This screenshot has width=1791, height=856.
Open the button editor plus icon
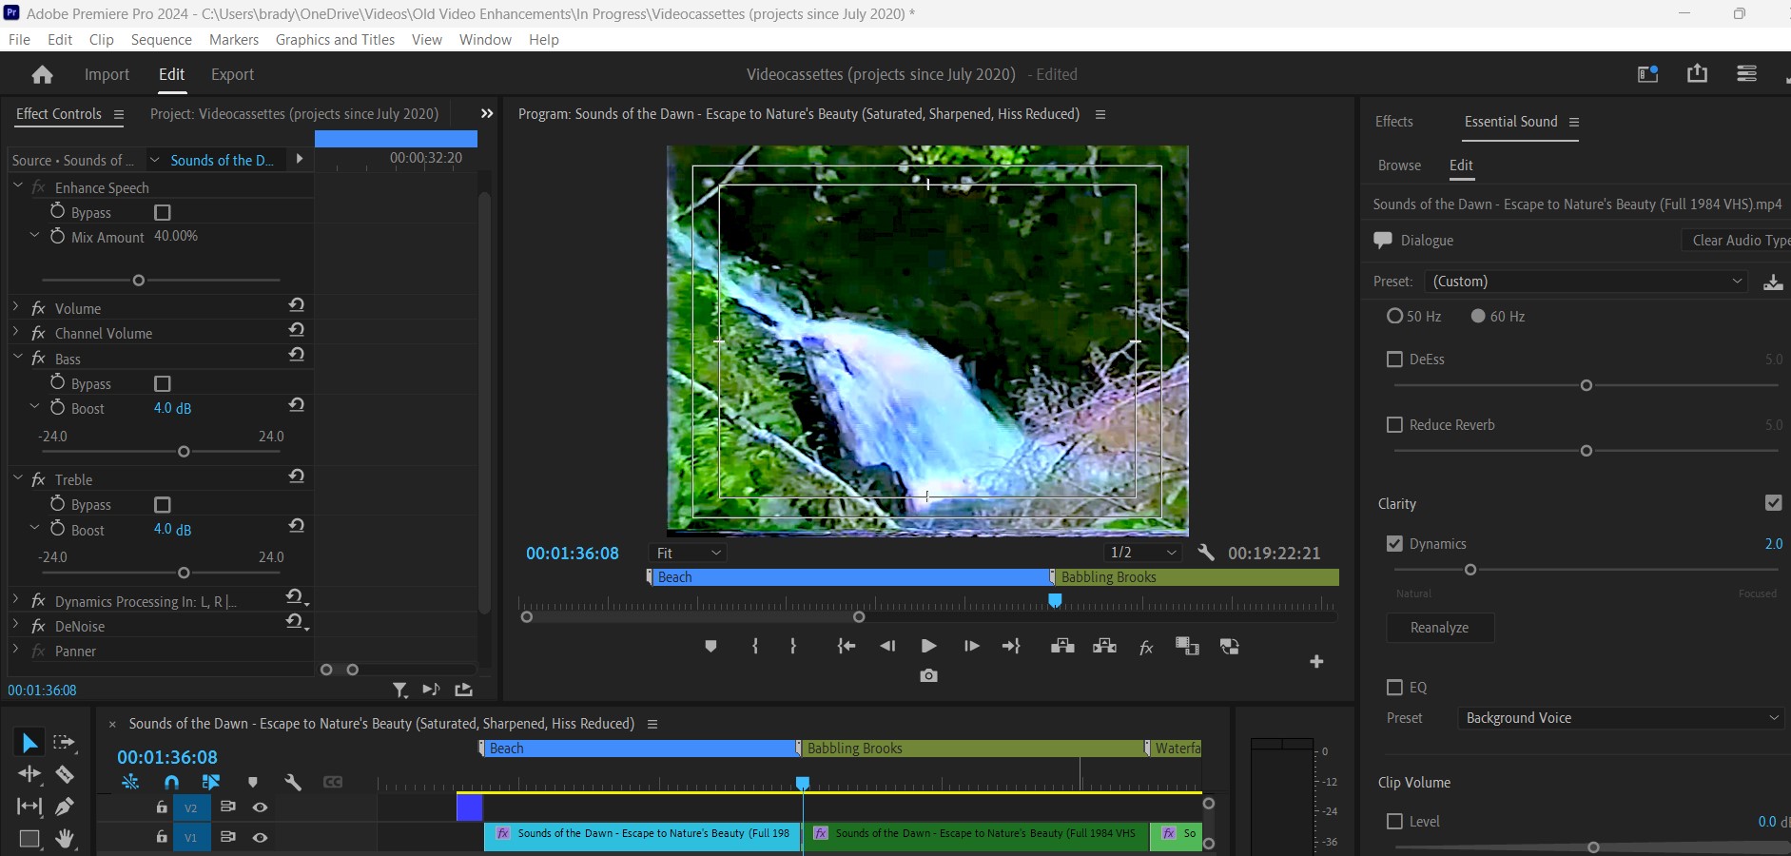[1316, 661]
